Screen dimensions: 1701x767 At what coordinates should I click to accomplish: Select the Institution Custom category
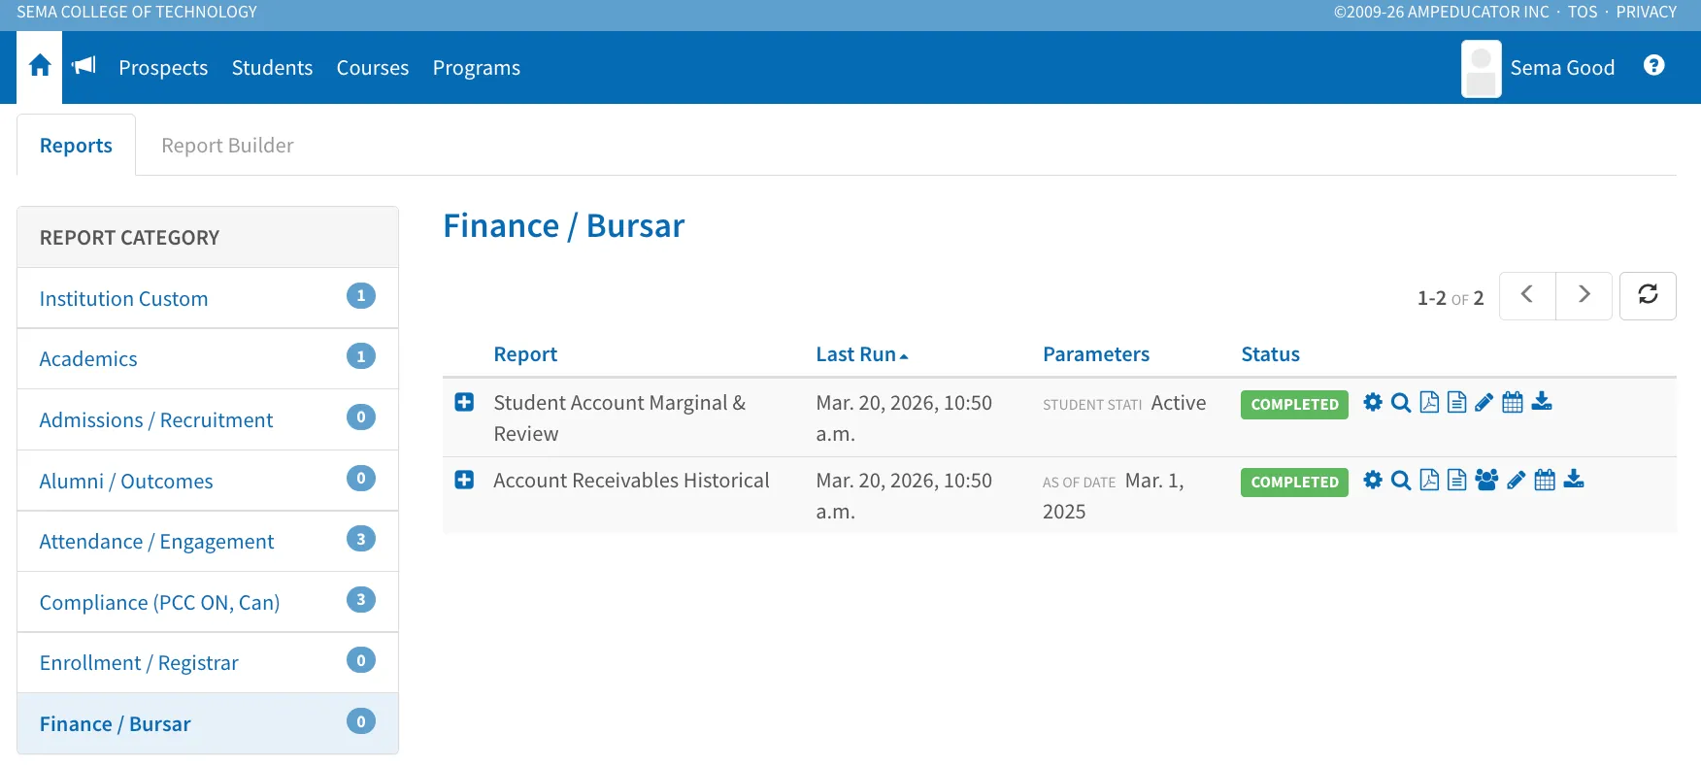tap(208, 298)
